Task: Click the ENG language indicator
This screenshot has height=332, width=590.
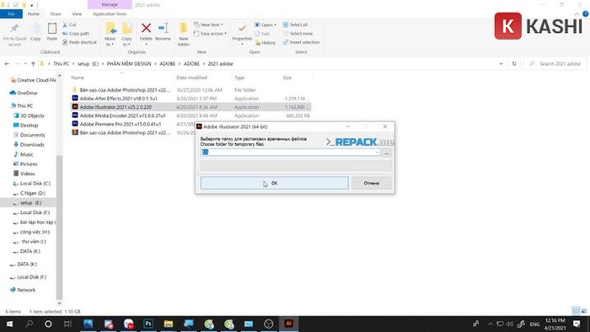Action: [x=534, y=324]
